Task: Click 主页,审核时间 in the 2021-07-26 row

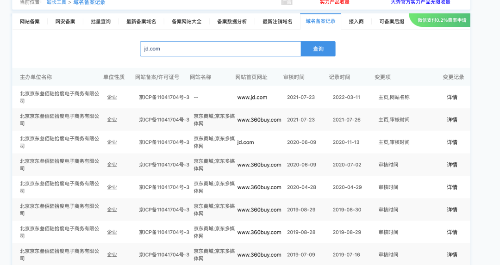Action: tap(394, 120)
